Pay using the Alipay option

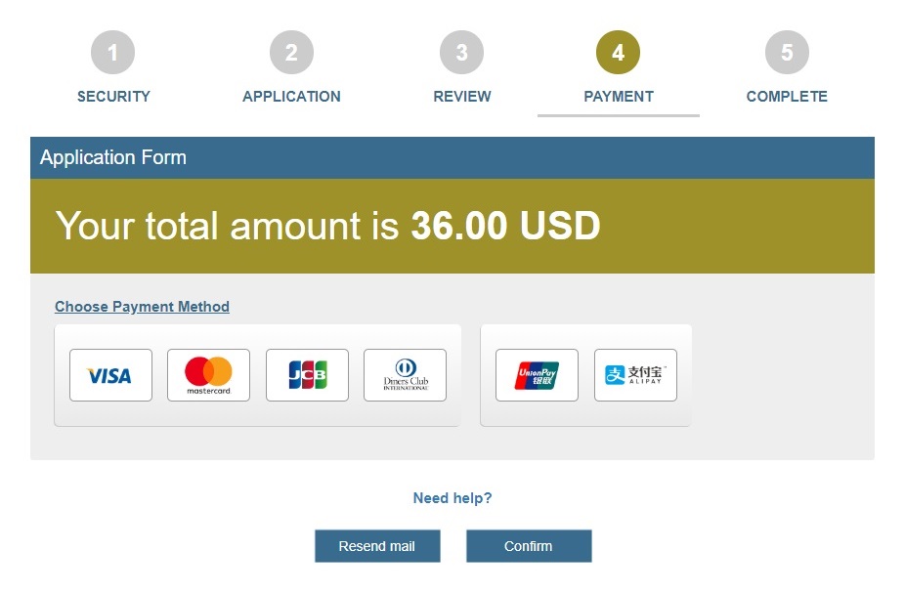[x=635, y=374]
